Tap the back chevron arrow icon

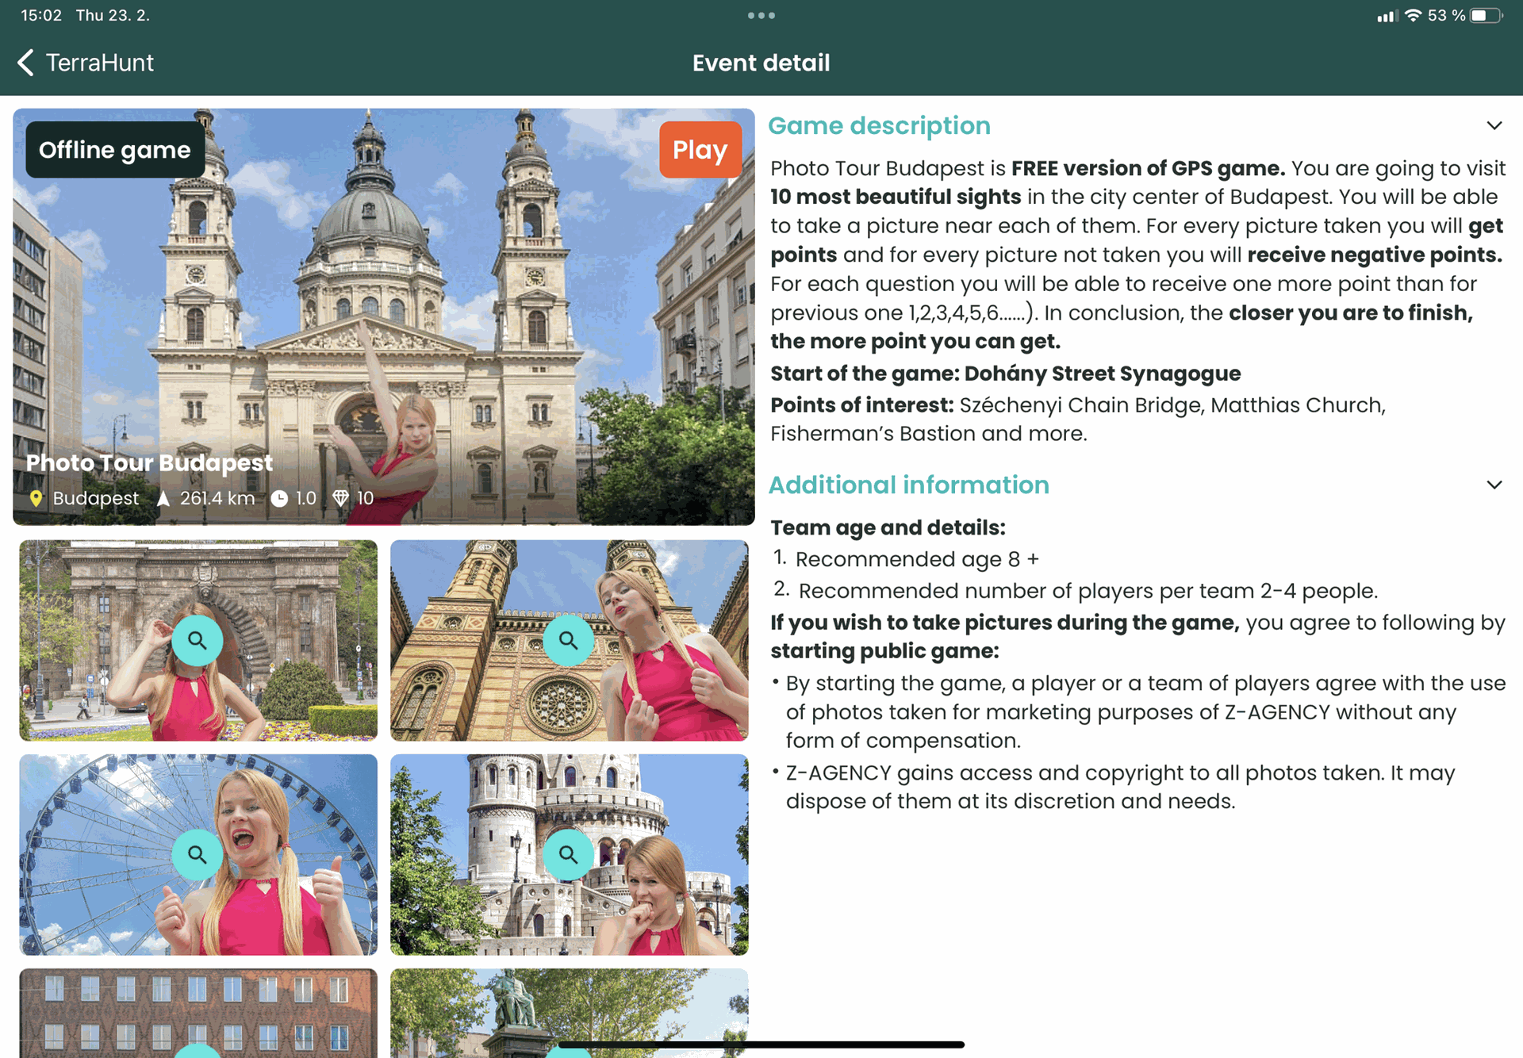point(25,63)
